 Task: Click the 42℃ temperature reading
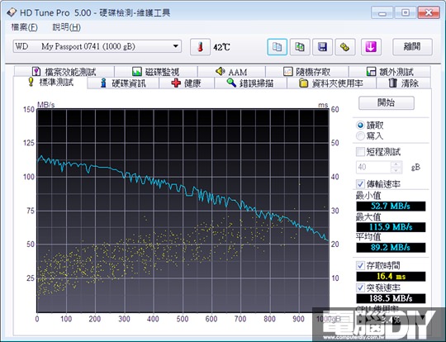[x=221, y=47]
